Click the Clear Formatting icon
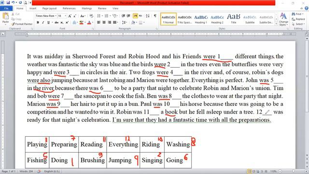The width and height of the screenshot is (309, 174). (x=91, y=16)
